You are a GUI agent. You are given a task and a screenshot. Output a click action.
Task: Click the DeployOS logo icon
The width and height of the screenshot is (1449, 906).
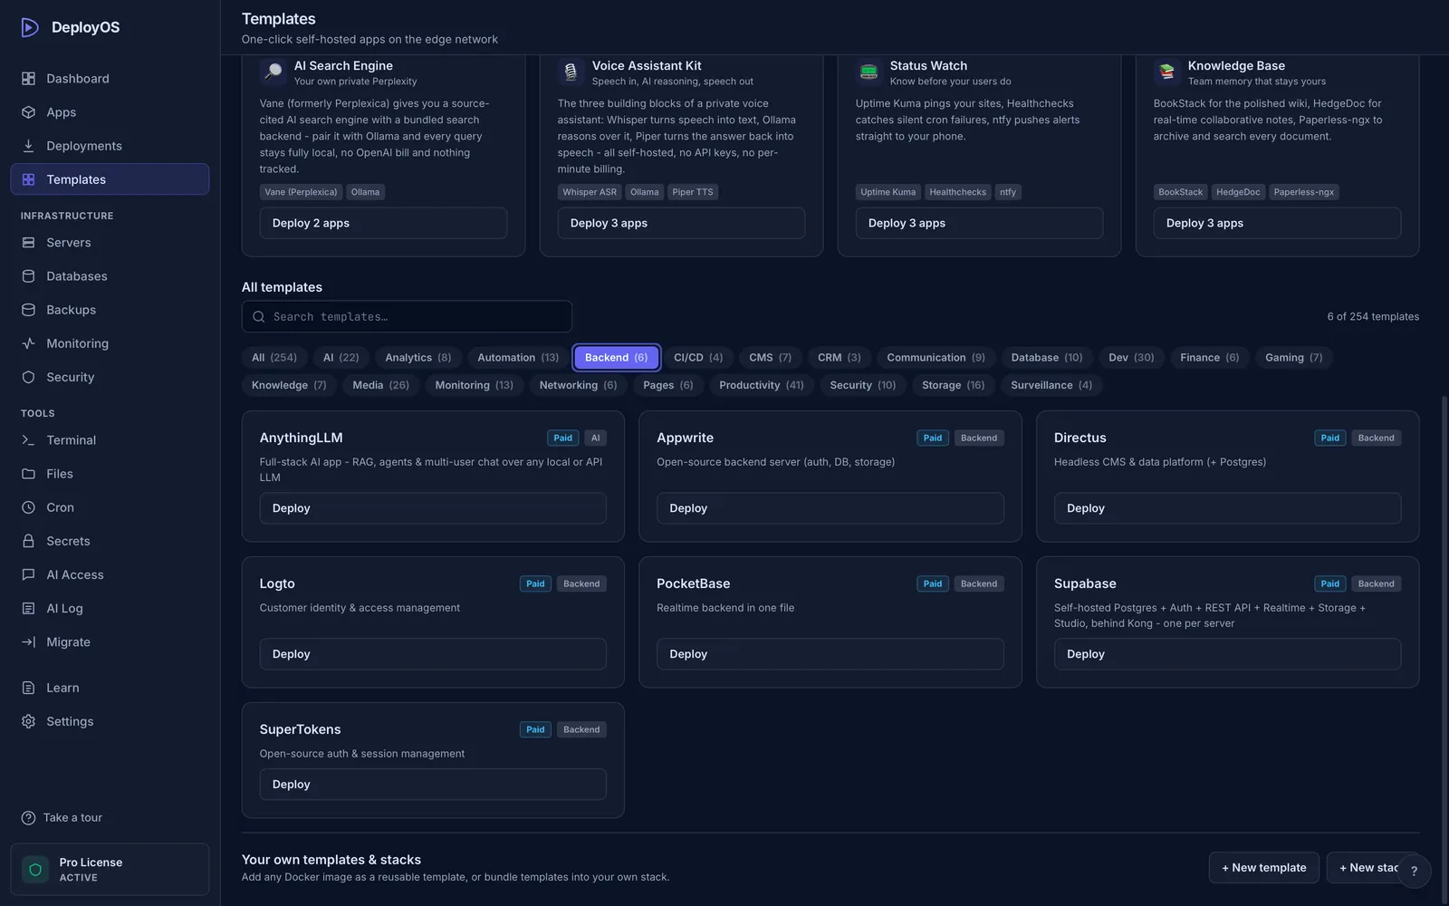[x=30, y=27]
